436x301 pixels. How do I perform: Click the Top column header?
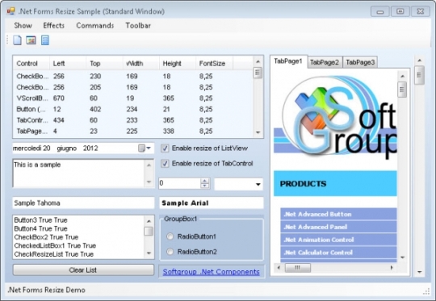(x=104, y=64)
